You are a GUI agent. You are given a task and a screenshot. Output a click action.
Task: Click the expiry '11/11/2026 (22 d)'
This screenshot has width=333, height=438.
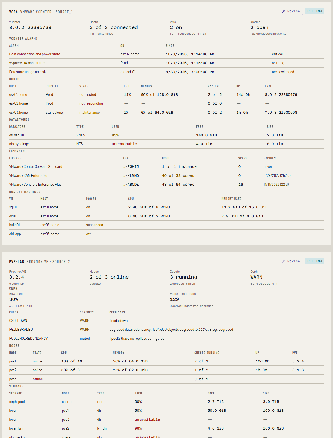click(x=276, y=185)
